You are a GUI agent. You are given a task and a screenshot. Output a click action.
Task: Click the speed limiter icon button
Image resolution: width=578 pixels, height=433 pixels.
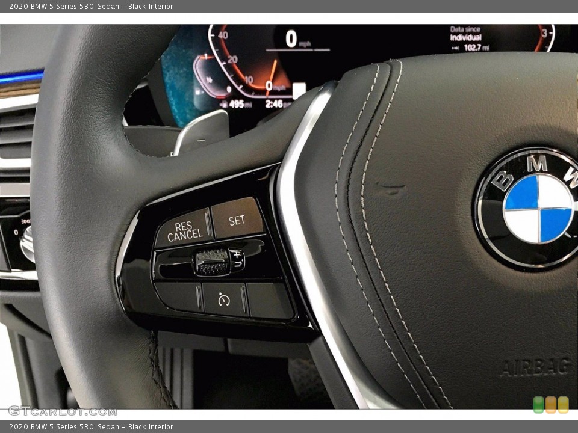pos(225,299)
